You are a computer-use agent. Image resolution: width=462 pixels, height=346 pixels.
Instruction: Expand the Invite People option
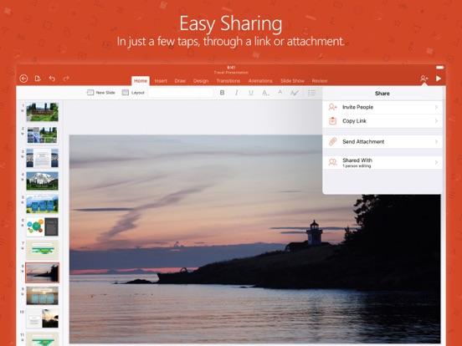[382, 107]
